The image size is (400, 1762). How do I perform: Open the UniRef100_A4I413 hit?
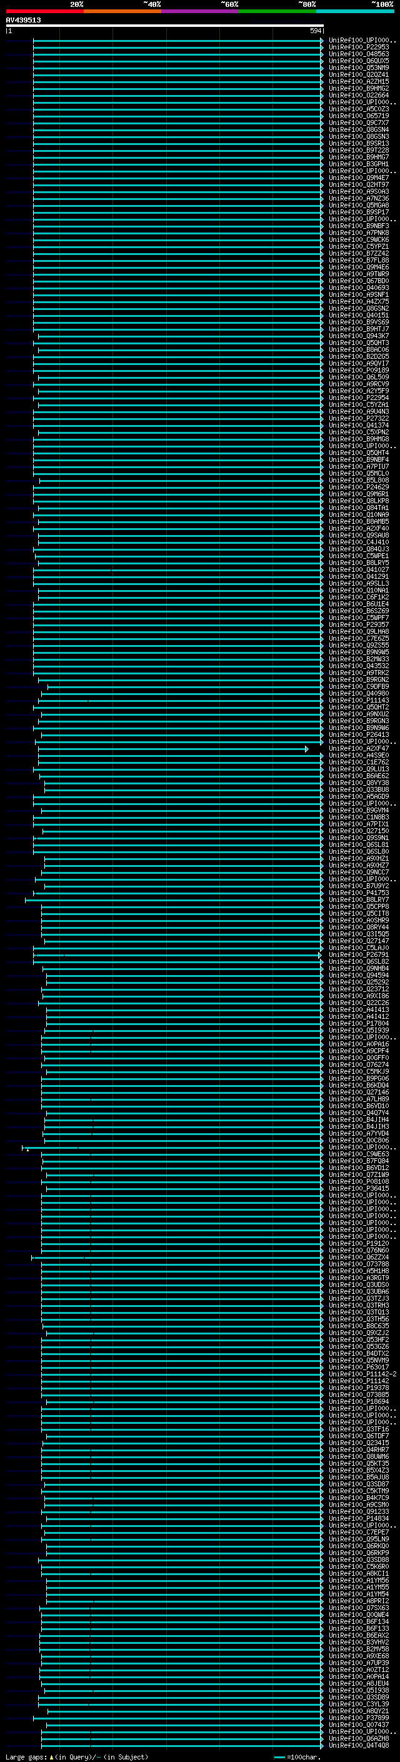[x=359, y=1009]
